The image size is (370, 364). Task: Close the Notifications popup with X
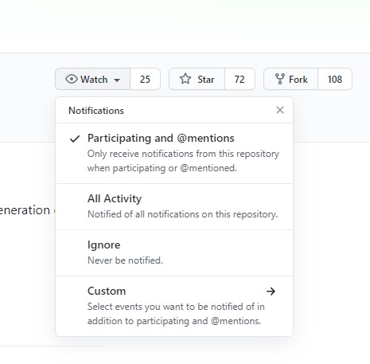click(280, 110)
